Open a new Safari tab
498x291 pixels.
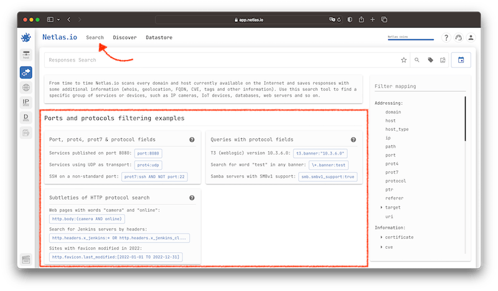[372, 20]
